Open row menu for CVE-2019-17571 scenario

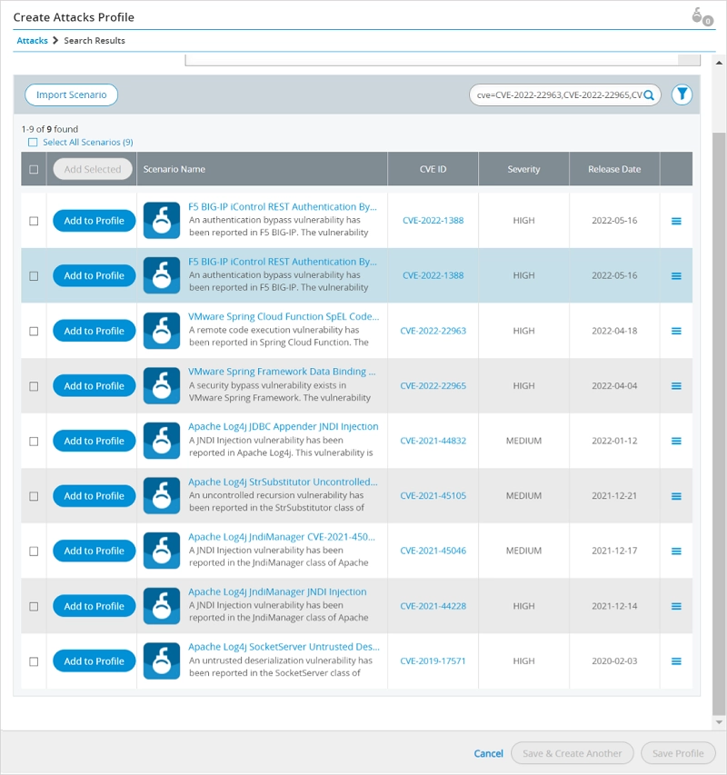pos(676,661)
